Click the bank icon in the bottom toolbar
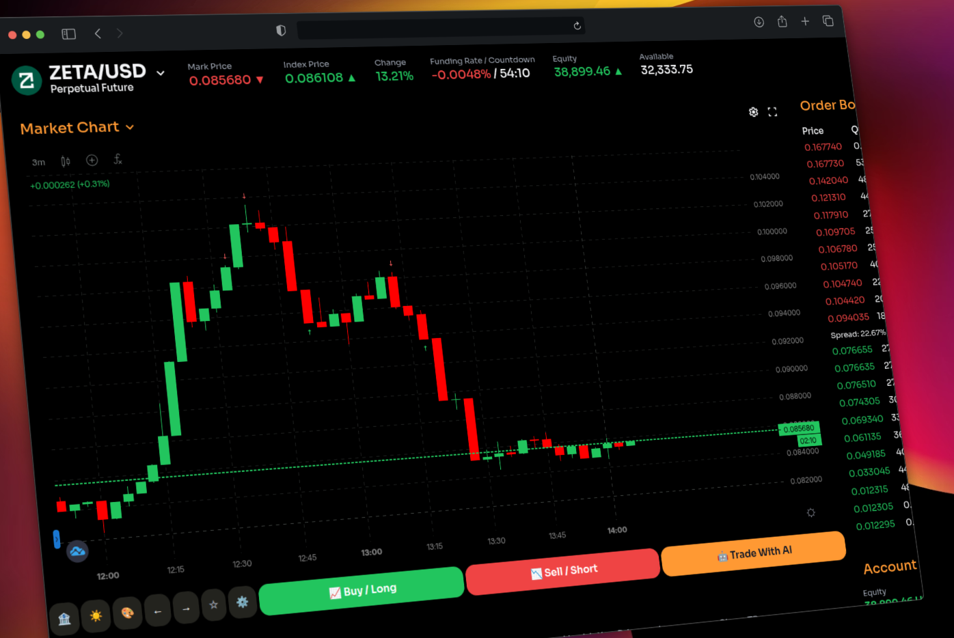 click(x=65, y=618)
